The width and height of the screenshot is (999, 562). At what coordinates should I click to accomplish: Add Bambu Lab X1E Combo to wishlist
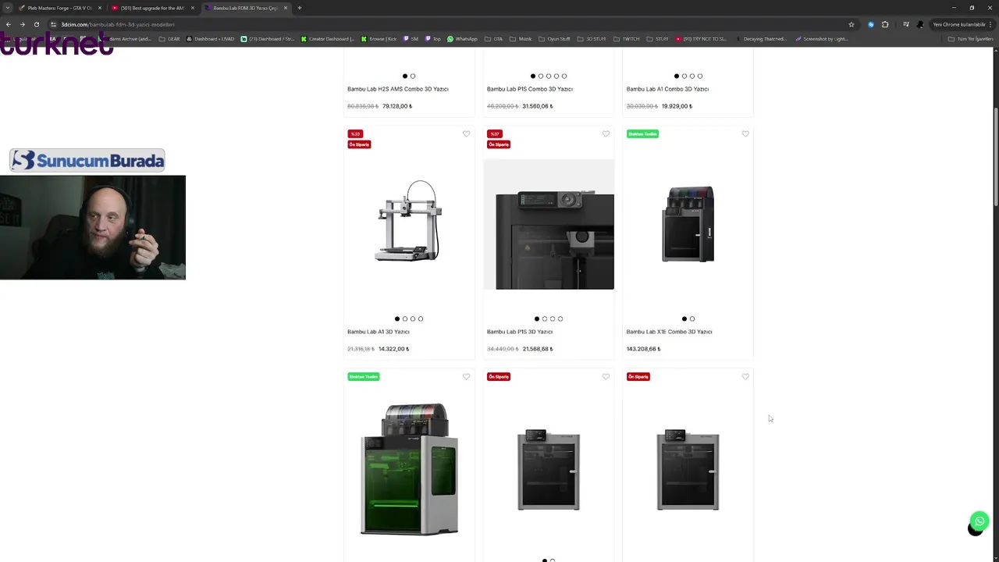click(745, 134)
